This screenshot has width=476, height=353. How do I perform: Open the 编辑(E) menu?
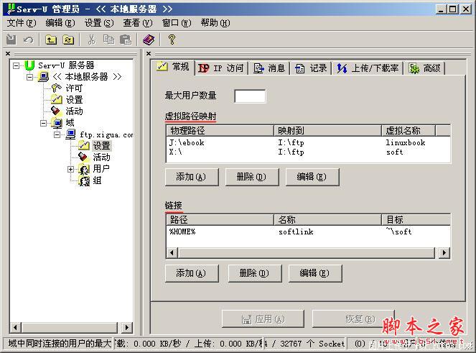60,23
